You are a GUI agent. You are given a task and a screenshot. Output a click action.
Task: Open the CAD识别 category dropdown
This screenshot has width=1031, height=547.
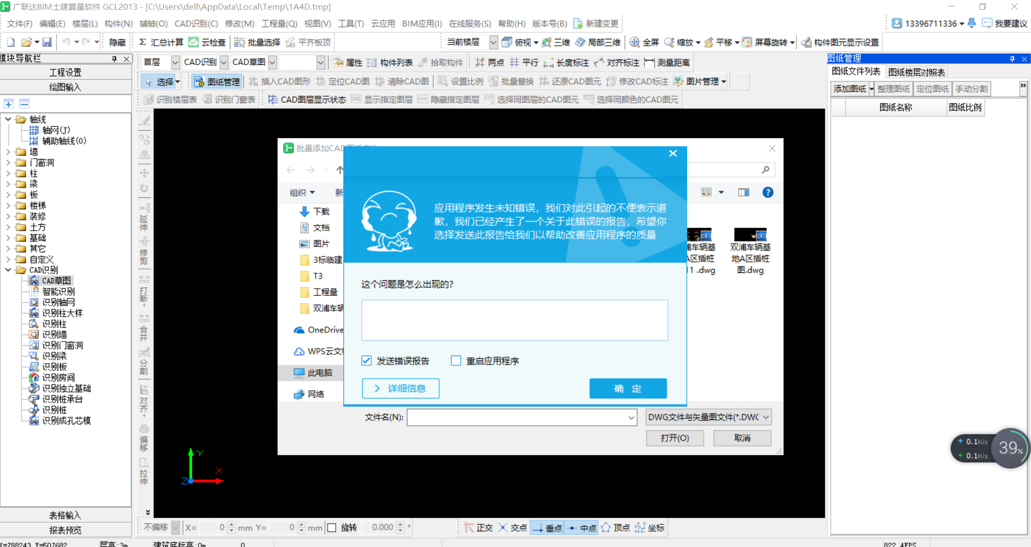point(224,62)
